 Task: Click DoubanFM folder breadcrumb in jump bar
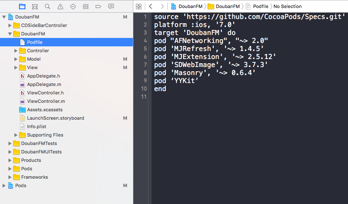point(224,6)
